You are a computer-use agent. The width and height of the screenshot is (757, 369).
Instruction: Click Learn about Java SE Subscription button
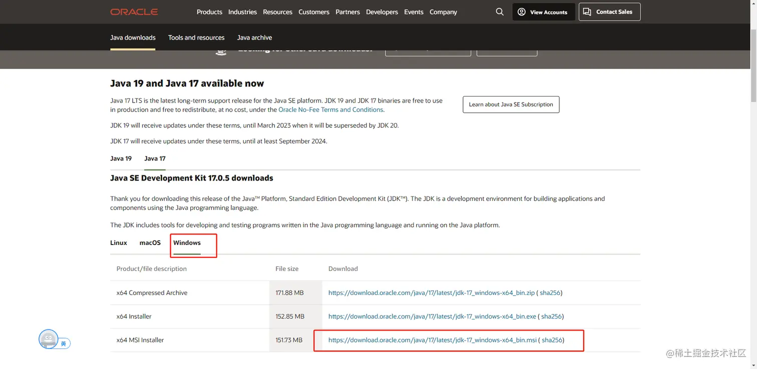pyautogui.click(x=511, y=104)
